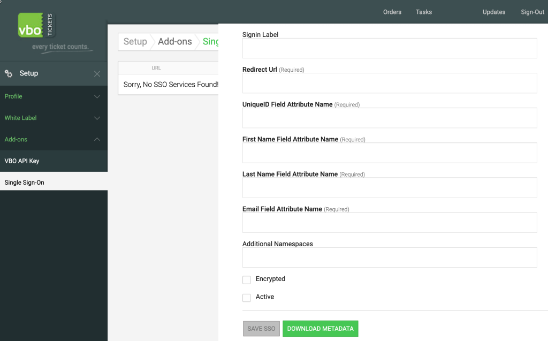Click the Setup breadcrumb
The height and width of the screenshot is (341, 548).
tap(135, 41)
